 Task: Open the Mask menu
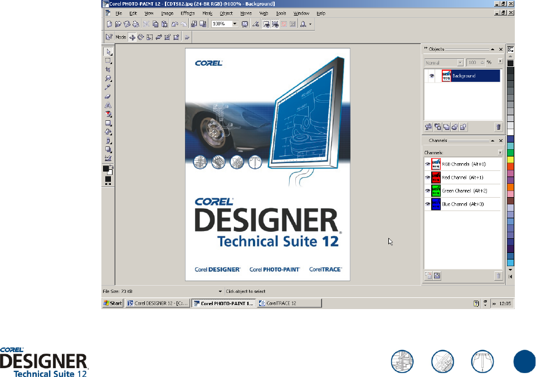pos(207,13)
